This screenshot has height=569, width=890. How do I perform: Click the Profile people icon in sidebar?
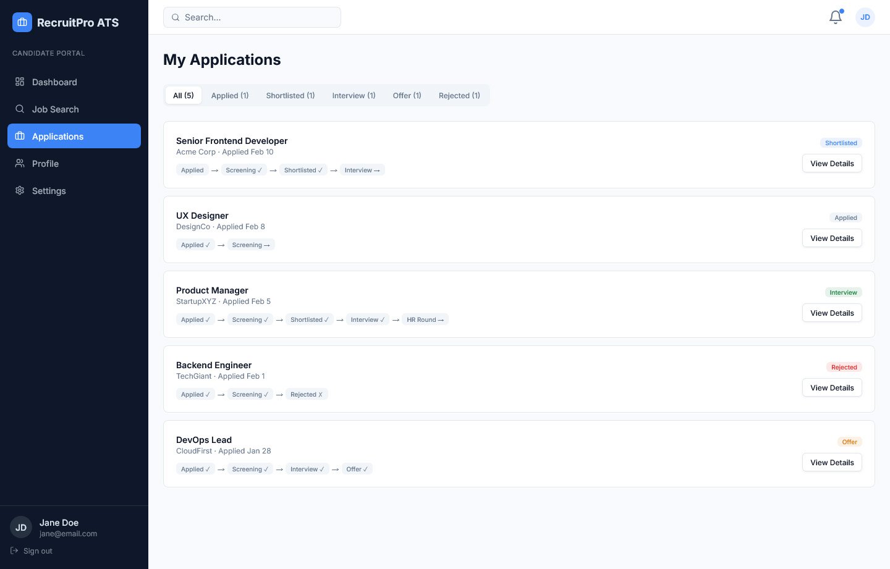(x=20, y=163)
